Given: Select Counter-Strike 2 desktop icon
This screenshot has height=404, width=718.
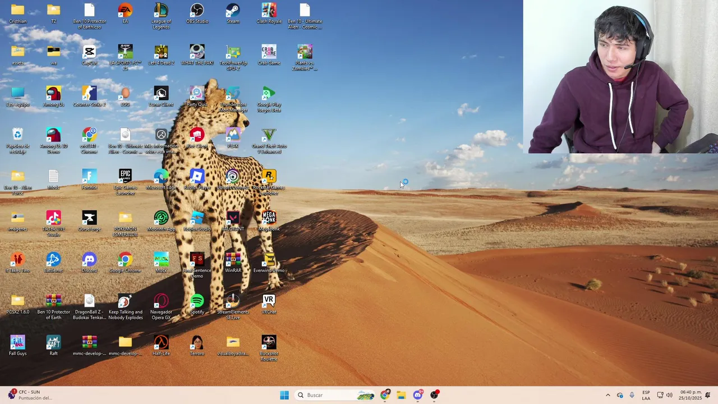Looking at the screenshot, I should [89, 97].
